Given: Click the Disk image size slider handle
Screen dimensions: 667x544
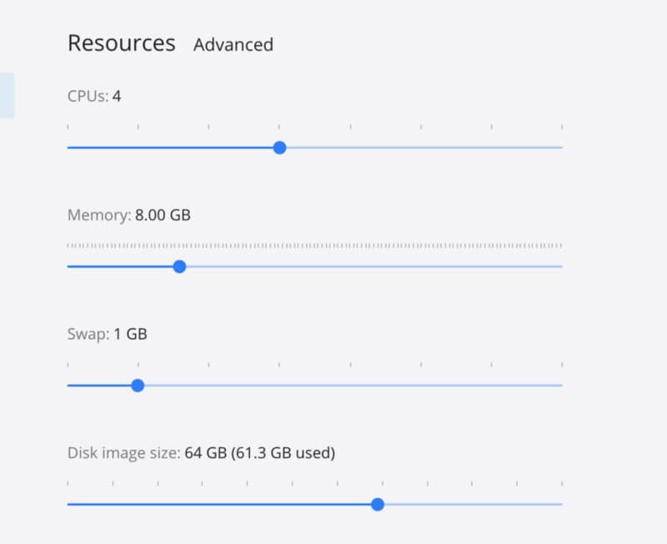Looking at the screenshot, I should pyautogui.click(x=378, y=504).
